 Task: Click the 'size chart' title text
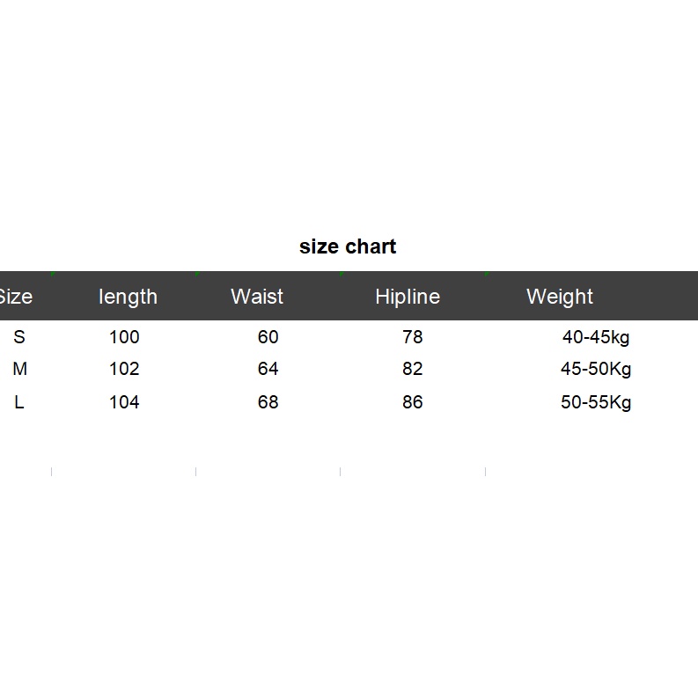tap(347, 246)
